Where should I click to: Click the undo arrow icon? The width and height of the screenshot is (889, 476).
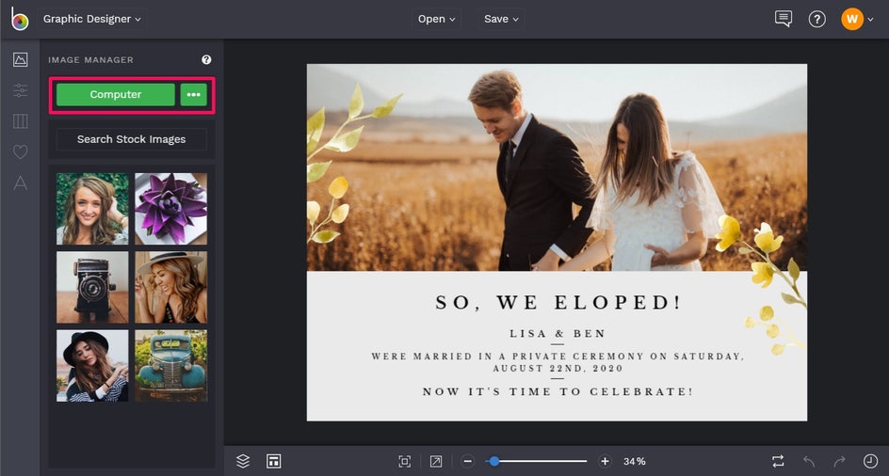(x=809, y=461)
